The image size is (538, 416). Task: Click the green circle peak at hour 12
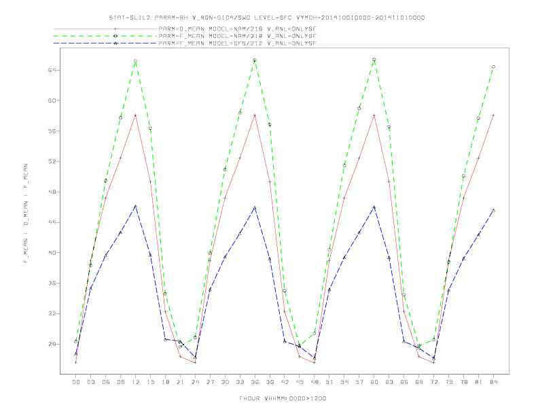[x=136, y=61]
